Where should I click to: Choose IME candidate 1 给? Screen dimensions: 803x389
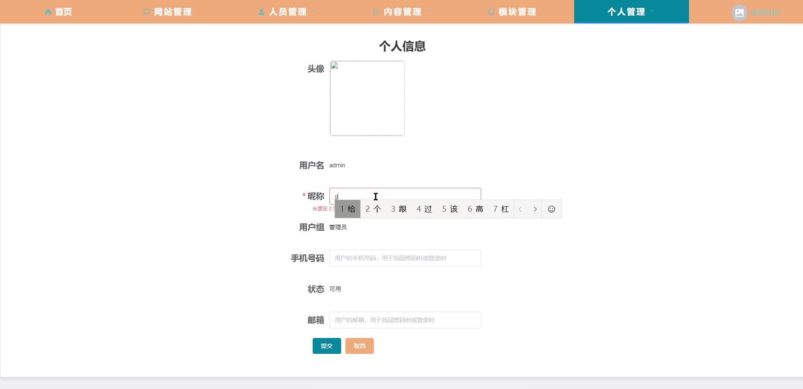click(348, 209)
